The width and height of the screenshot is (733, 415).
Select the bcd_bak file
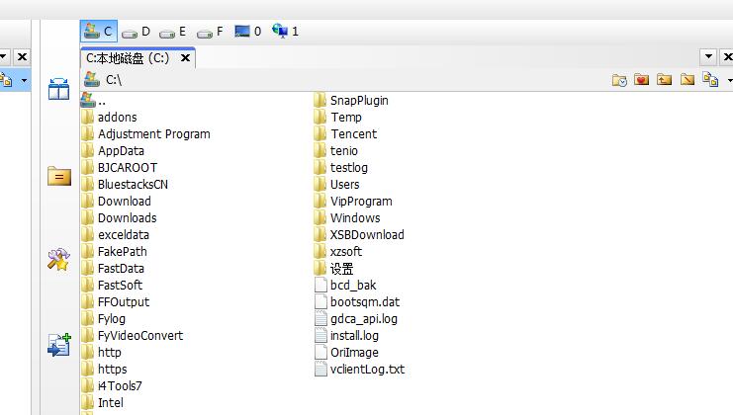pyautogui.click(x=345, y=286)
